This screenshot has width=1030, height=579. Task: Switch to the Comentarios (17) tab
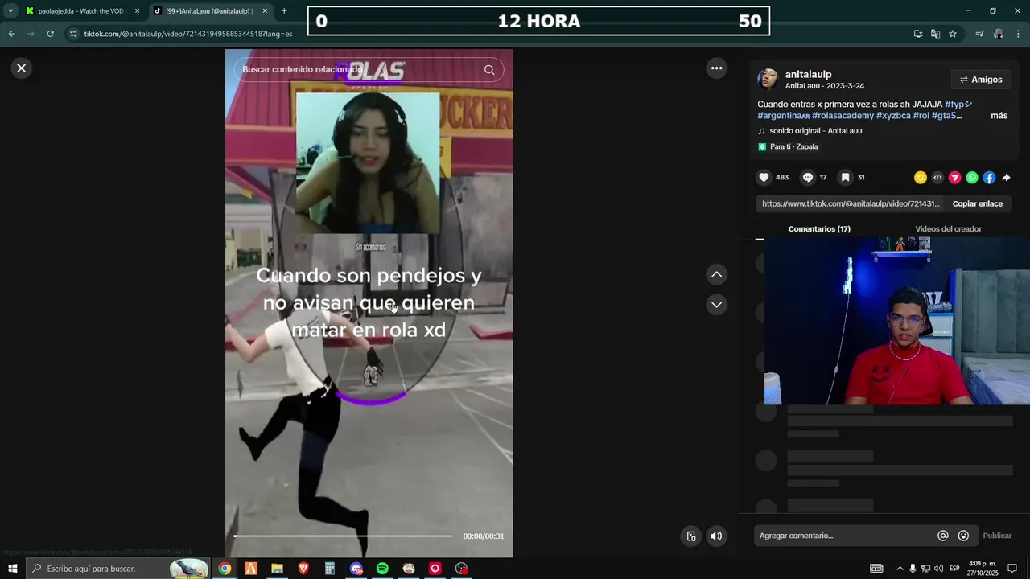pos(819,229)
